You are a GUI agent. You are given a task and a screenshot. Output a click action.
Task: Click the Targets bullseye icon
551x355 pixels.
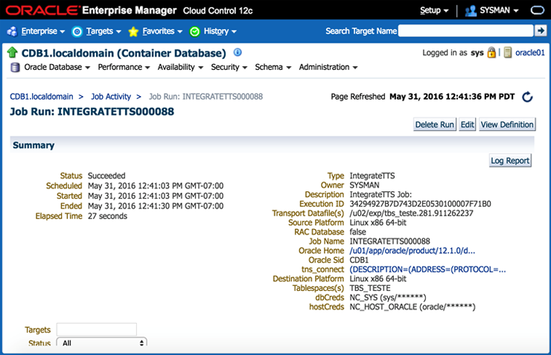77,31
